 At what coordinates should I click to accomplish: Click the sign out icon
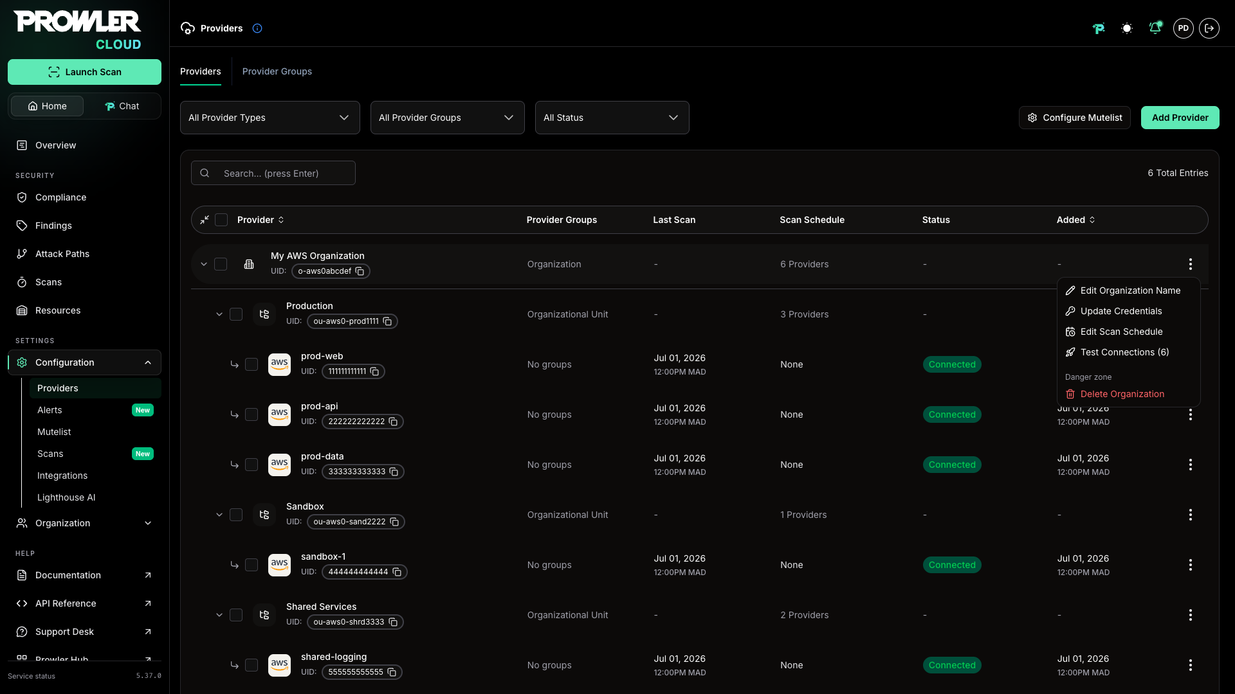[1209, 28]
